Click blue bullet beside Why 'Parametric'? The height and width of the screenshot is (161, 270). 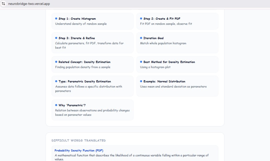click(56, 105)
